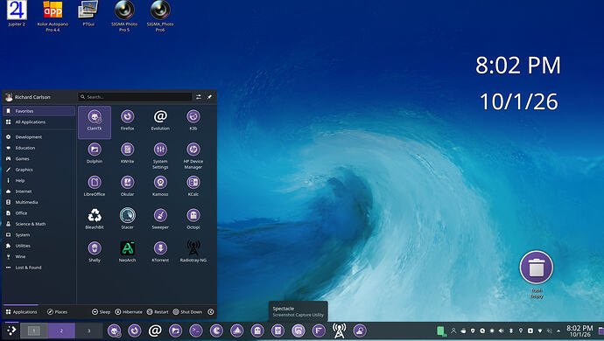Viewport: 604px width, 341px height.
Task: Open the Trash desktop icon
Action: click(537, 274)
